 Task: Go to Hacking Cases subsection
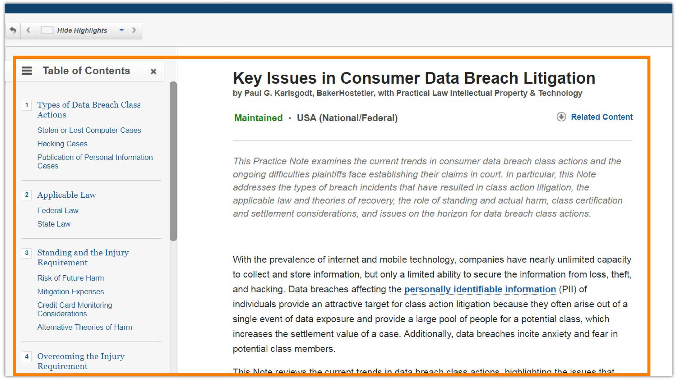click(x=62, y=144)
